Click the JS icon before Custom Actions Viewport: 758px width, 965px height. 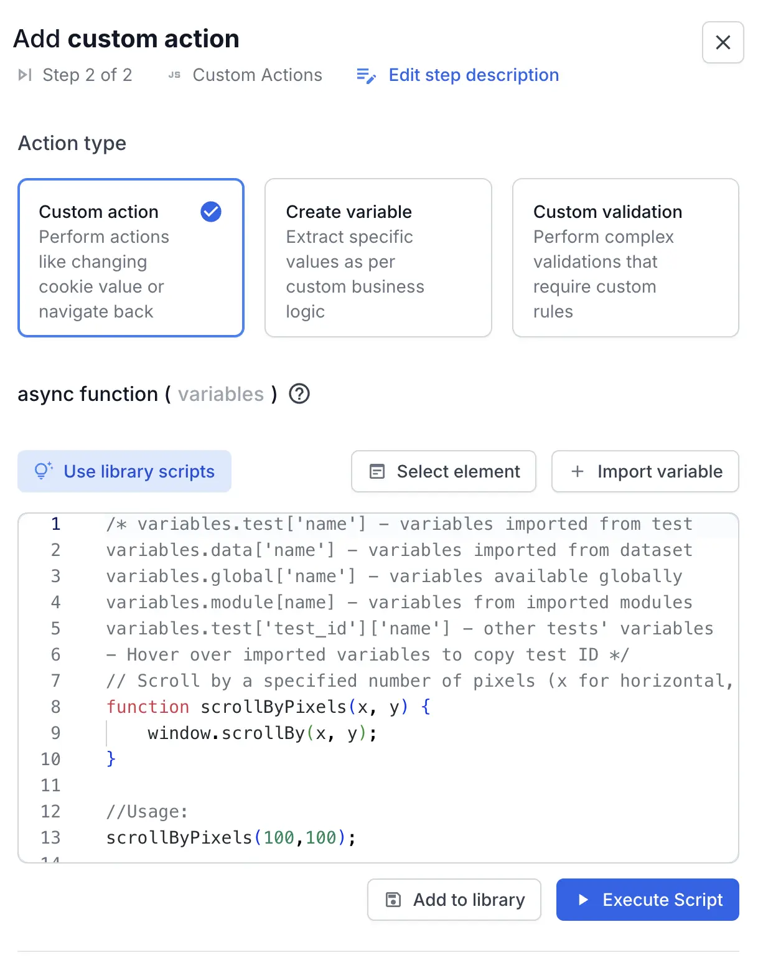(x=174, y=75)
